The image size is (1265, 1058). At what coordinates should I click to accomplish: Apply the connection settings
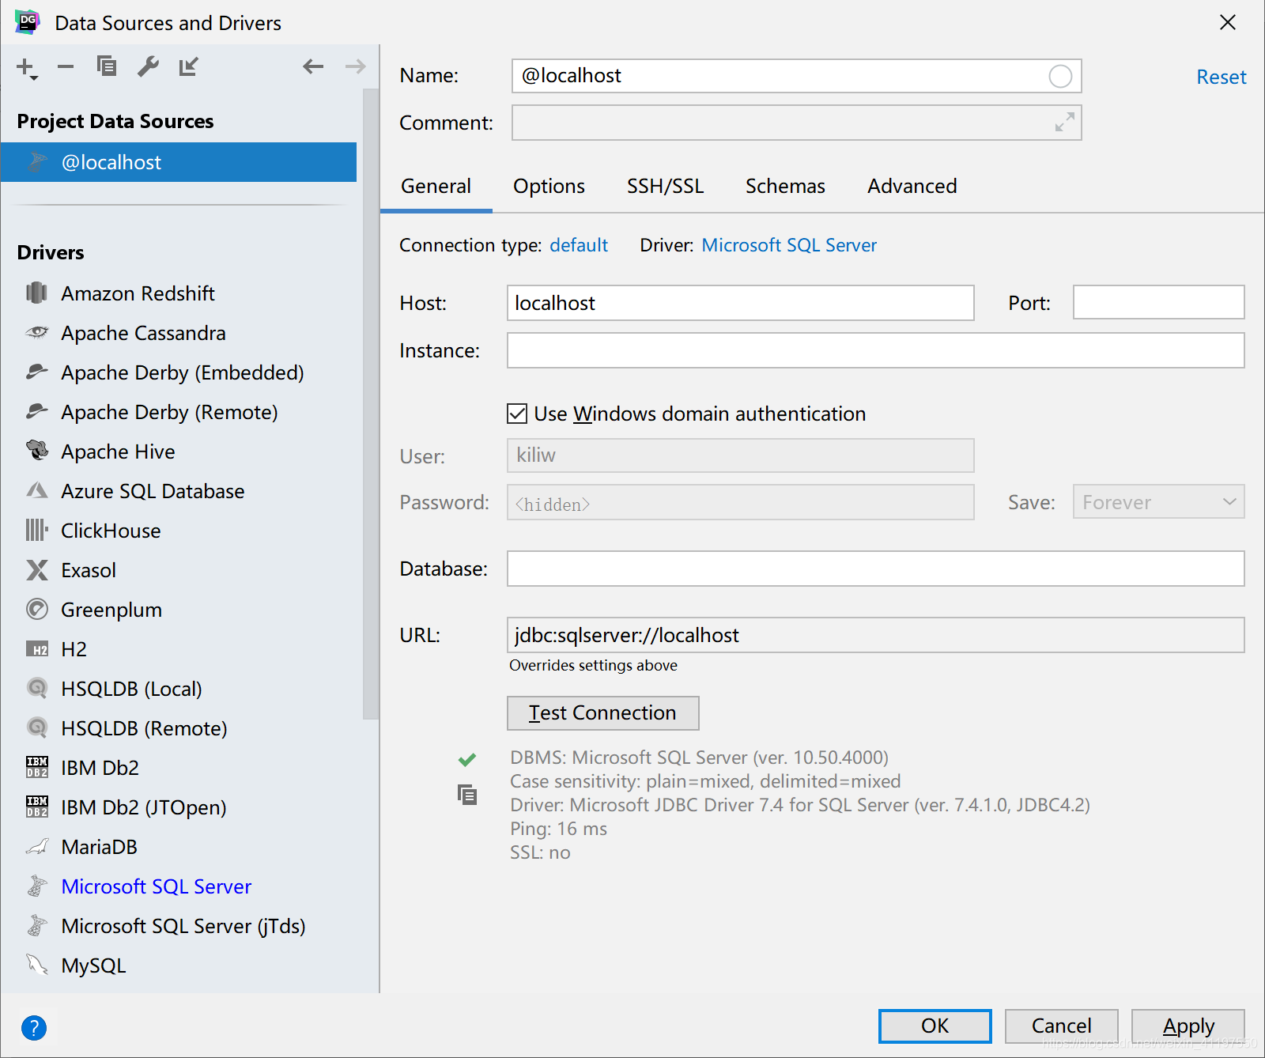(x=1188, y=1026)
